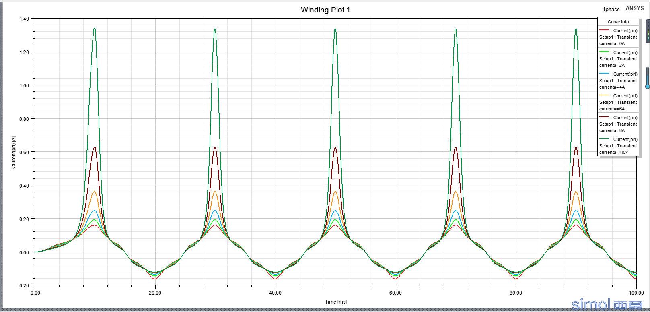
Task: Select legend curve currenta='6A'
Action: point(618,102)
